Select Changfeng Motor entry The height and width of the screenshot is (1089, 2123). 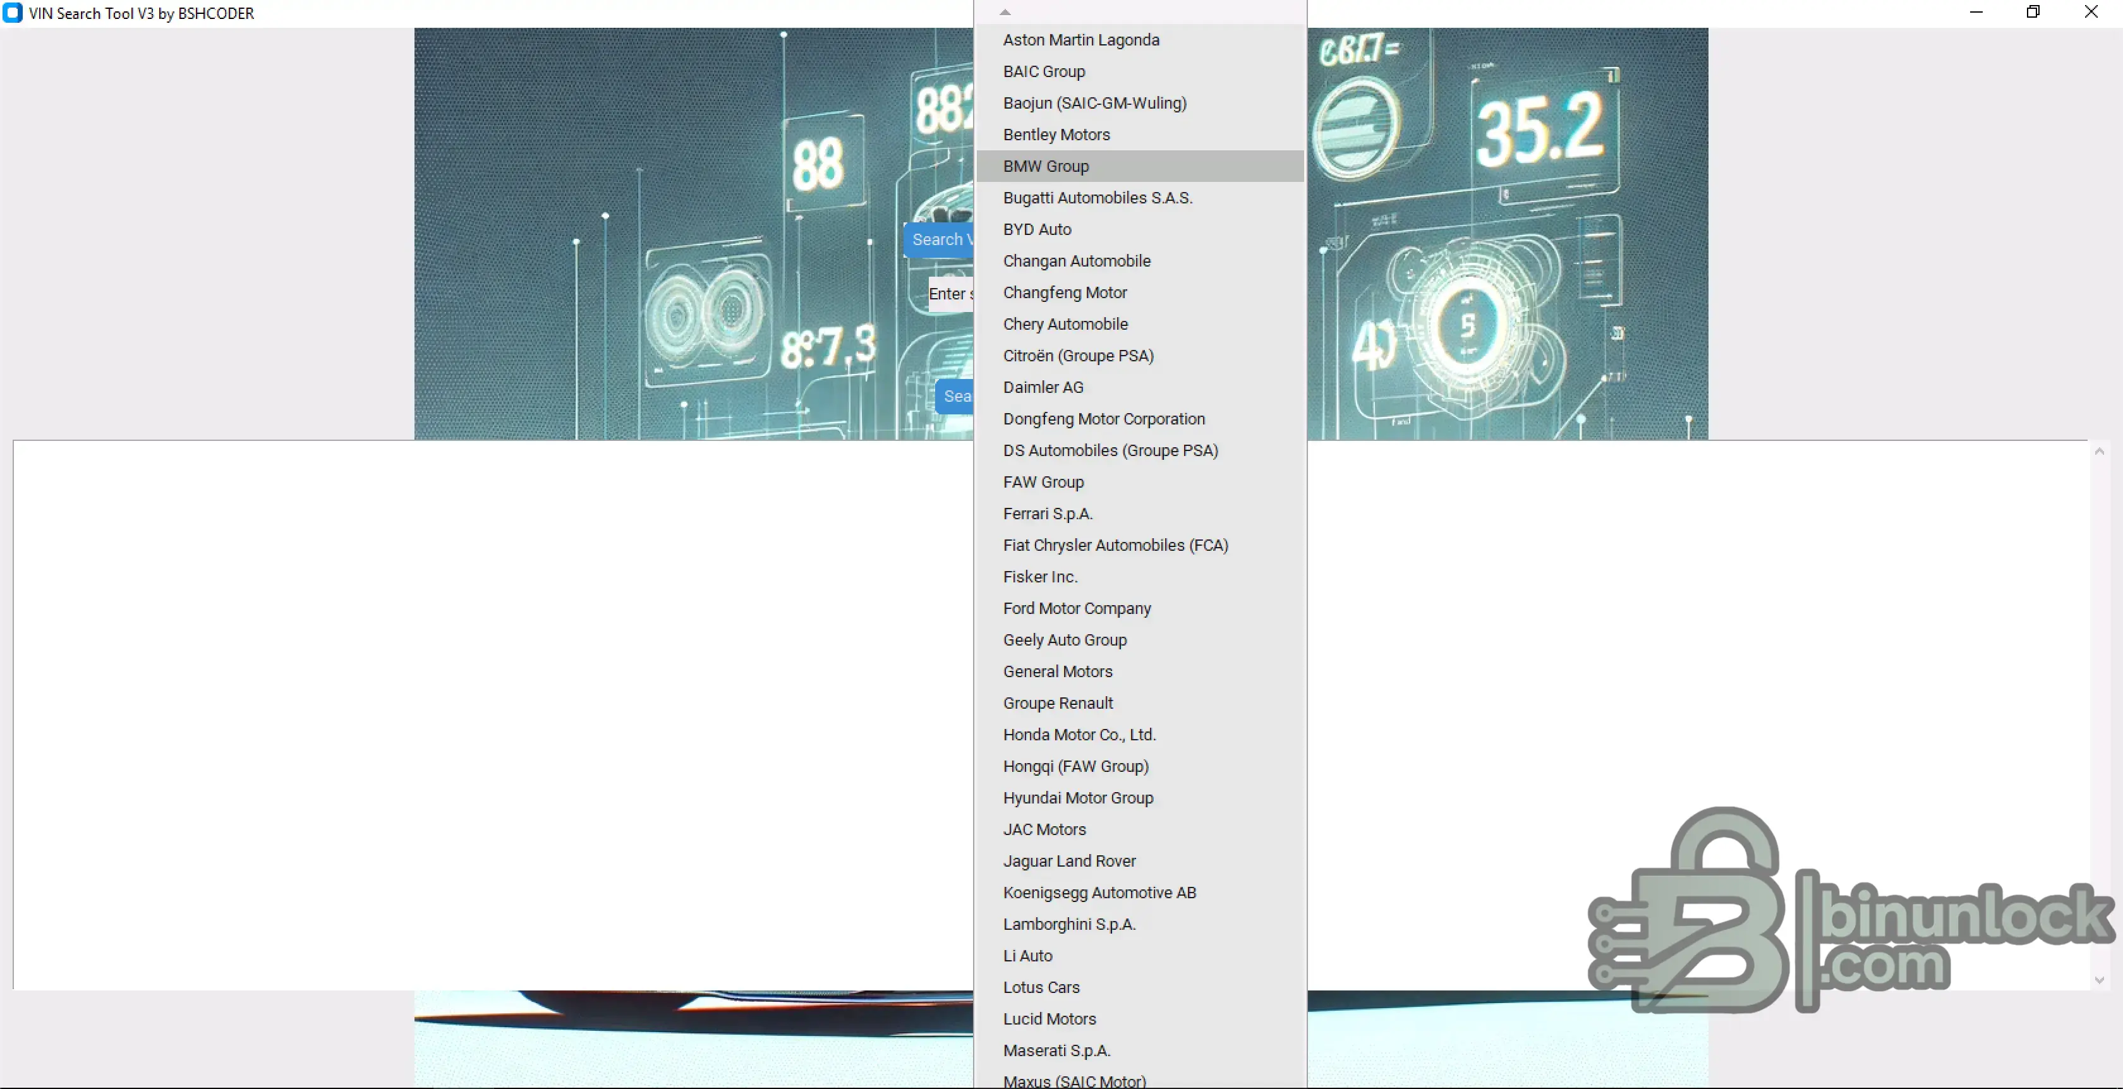1140,292
